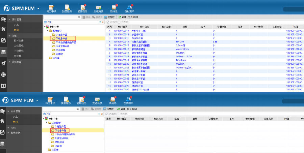Toggle 工作区 checkbox in the lower window
This screenshot has height=153, width=304.
coord(119,114)
